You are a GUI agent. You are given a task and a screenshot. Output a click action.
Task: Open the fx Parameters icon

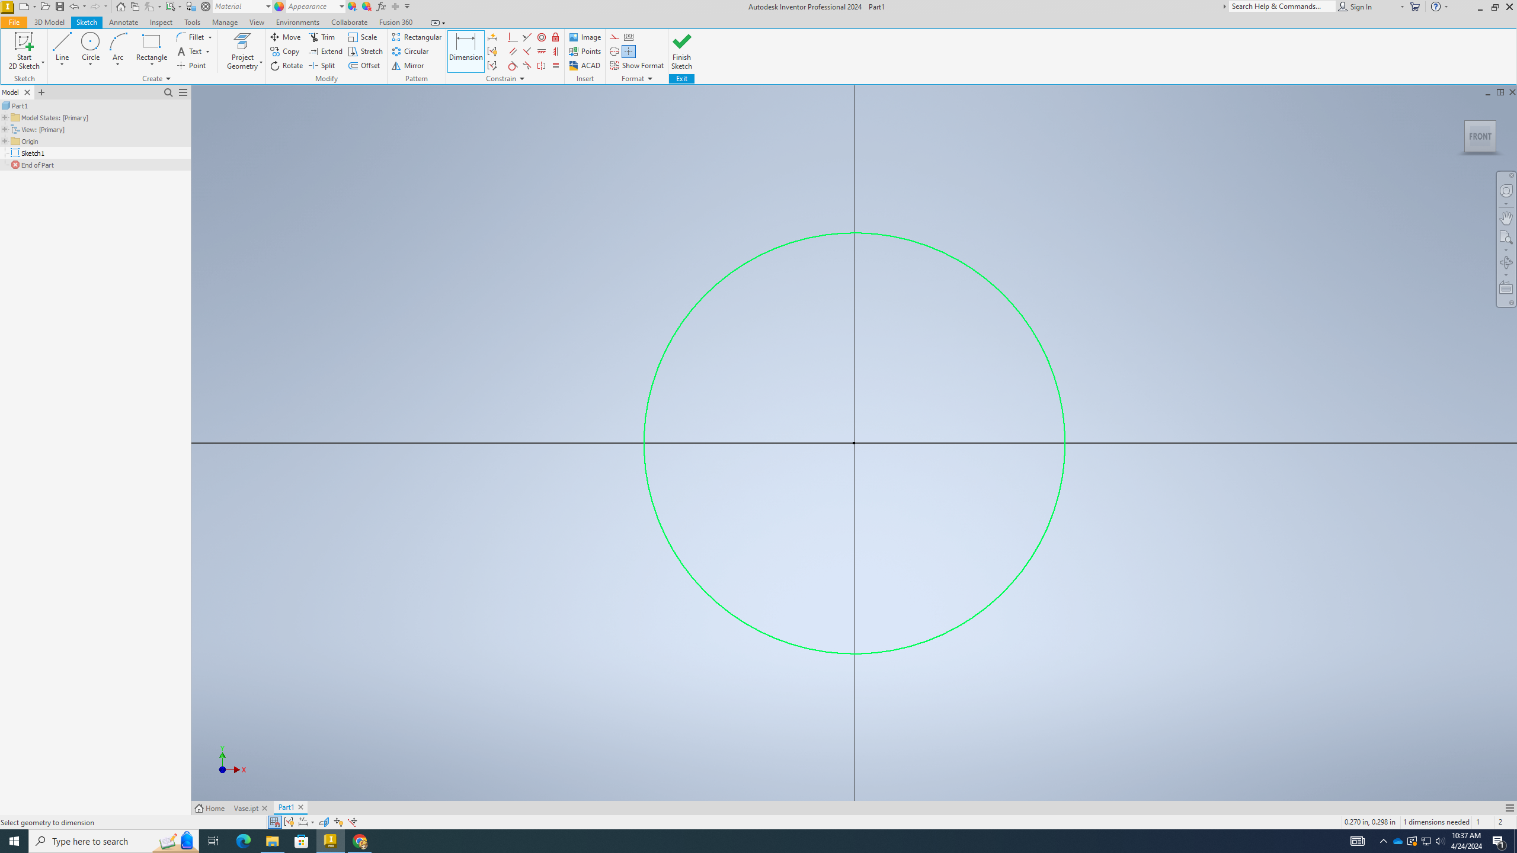pos(381,7)
